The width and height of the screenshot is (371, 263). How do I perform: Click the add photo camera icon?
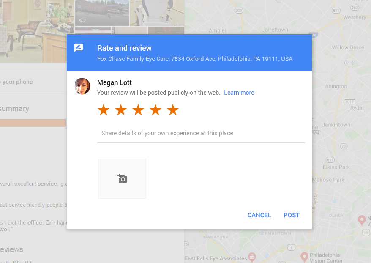point(122,178)
